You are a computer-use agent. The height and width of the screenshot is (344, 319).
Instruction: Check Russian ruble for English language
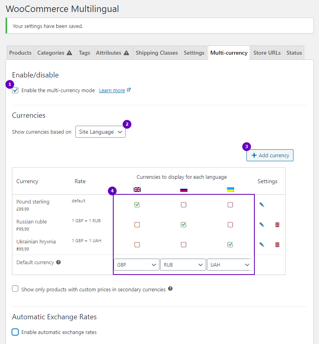tap(137, 225)
